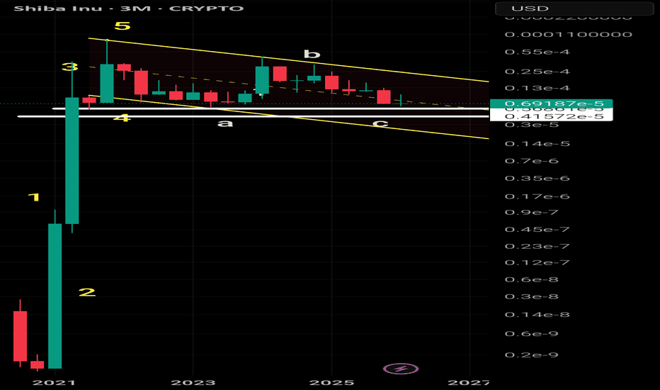The height and width of the screenshot is (390, 660).
Task: Click the yellow wave label 5
Action: (123, 26)
